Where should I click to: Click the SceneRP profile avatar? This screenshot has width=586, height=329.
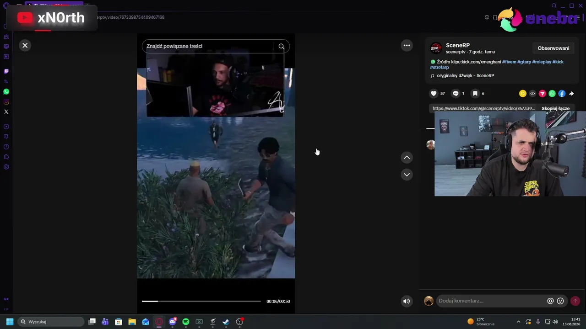coord(436,48)
